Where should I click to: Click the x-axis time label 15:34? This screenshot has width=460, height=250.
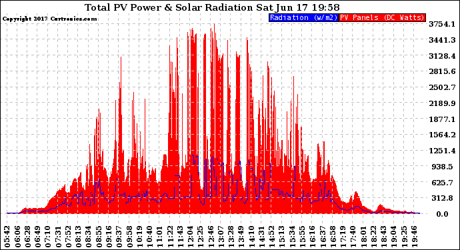point(292,237)
